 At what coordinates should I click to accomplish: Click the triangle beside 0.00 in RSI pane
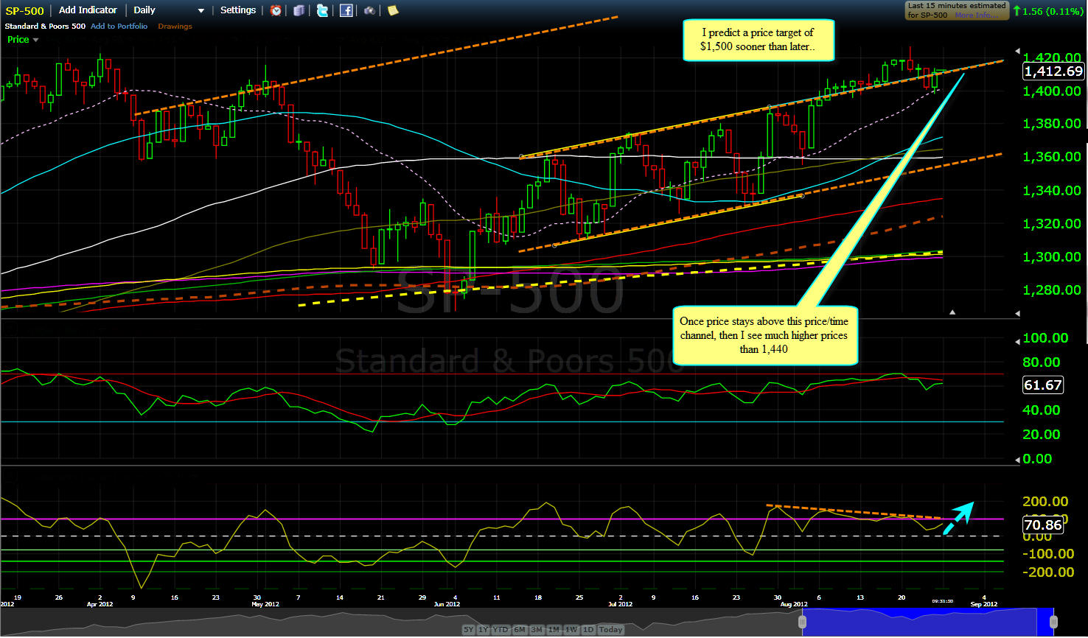[1018, 459]
